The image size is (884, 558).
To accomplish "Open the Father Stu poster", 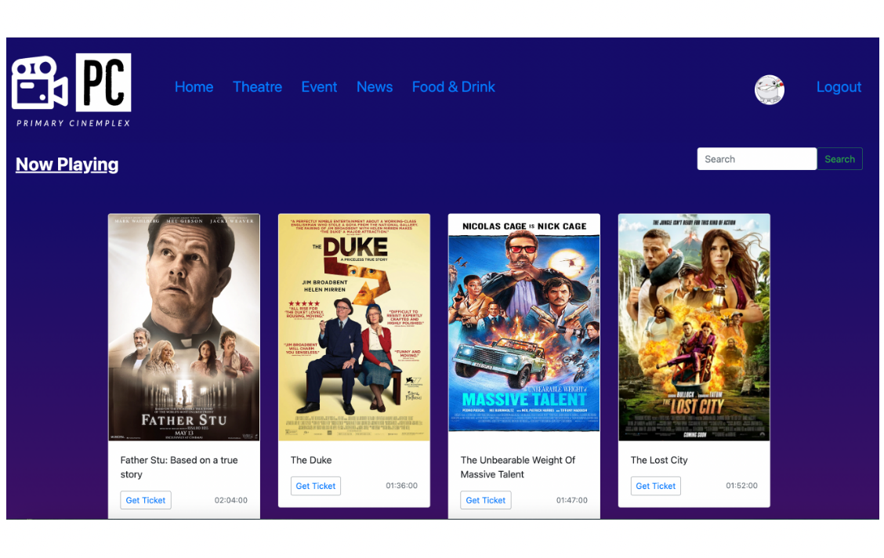I will [184, 327].
